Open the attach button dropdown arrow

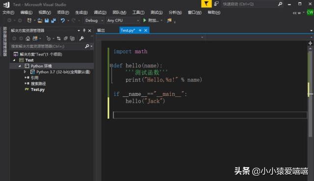point(161,21)
